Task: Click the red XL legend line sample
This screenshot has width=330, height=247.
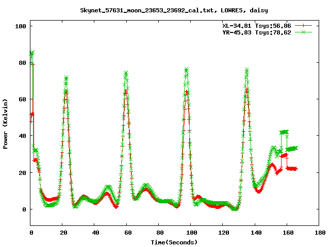Action: 303,26
